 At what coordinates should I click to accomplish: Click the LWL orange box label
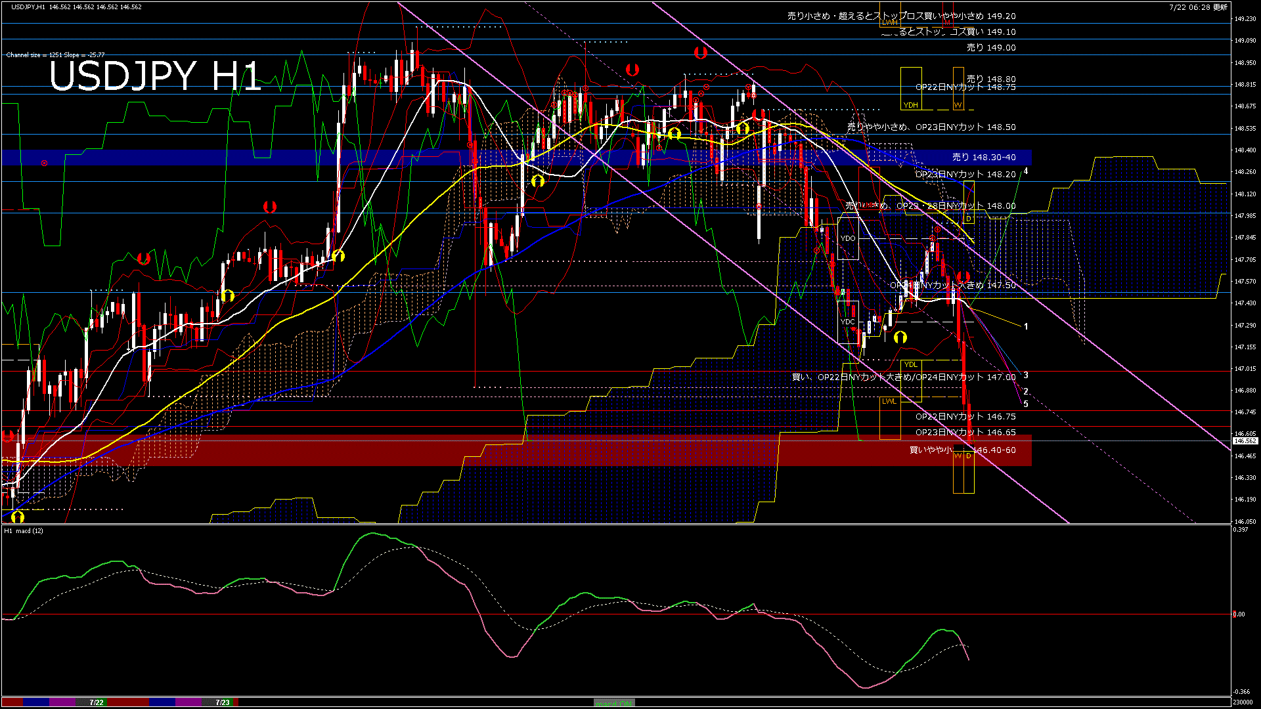click(x=889, y=401)
